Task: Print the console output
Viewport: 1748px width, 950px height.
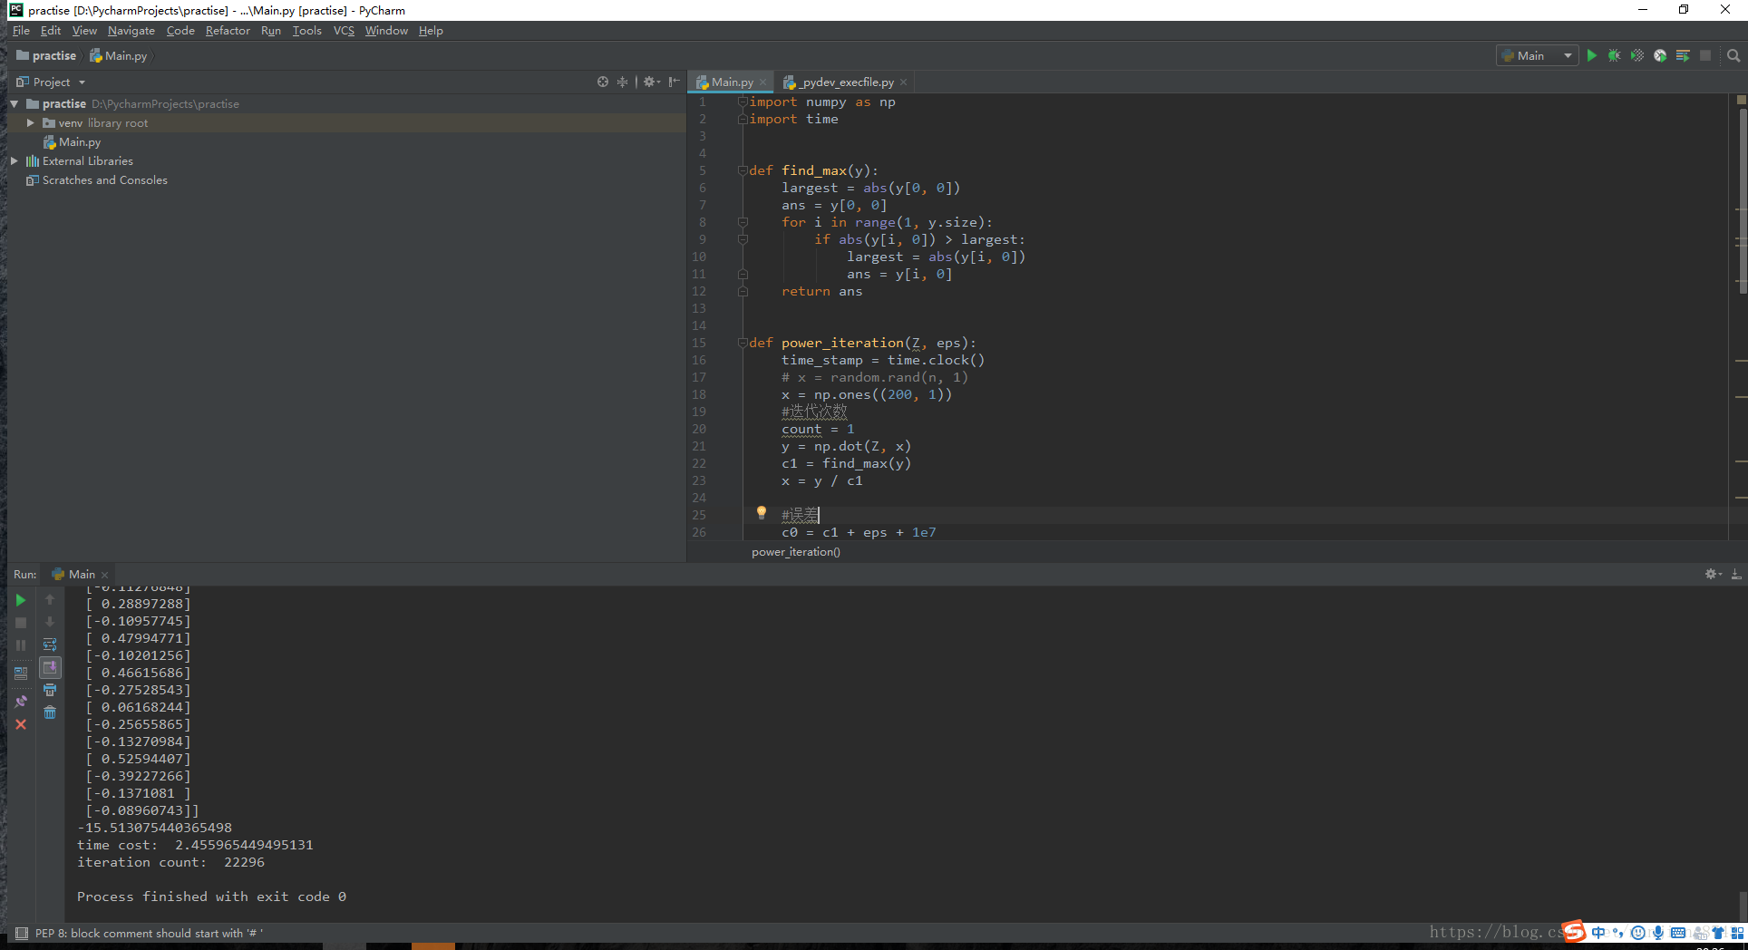Action: tap(50, 690)
